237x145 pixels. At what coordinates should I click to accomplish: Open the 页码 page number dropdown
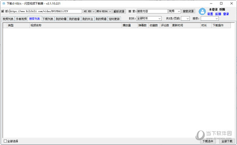point(185,19)
